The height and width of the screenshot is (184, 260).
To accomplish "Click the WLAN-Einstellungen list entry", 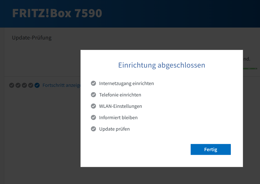I will [121, 106].
